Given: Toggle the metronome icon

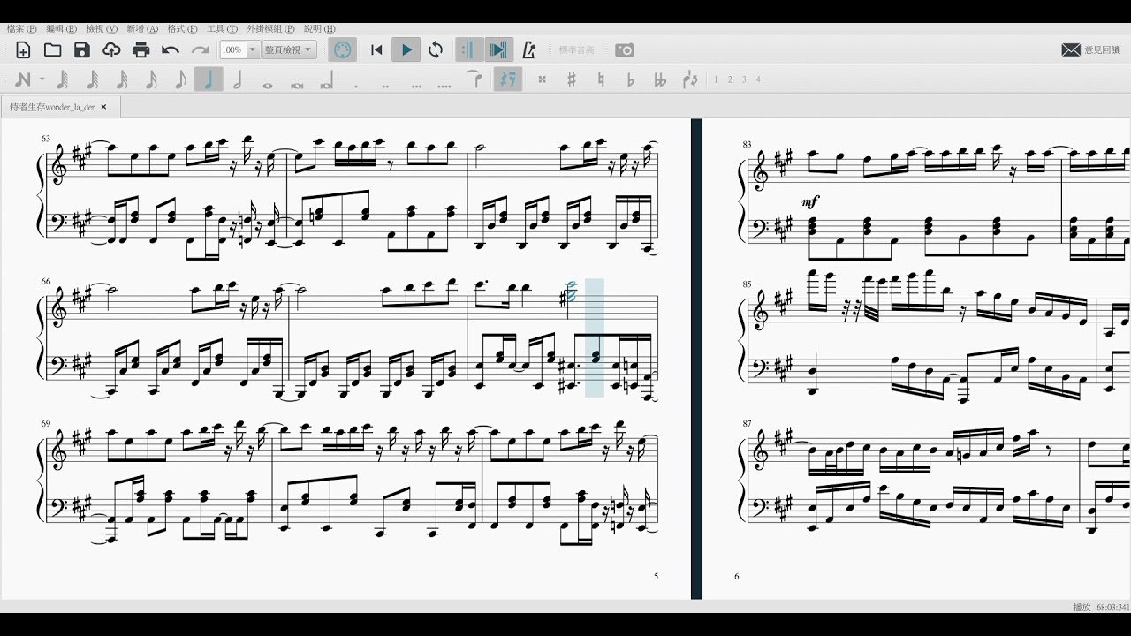Looking at the screenshot, I should [528, 50].
